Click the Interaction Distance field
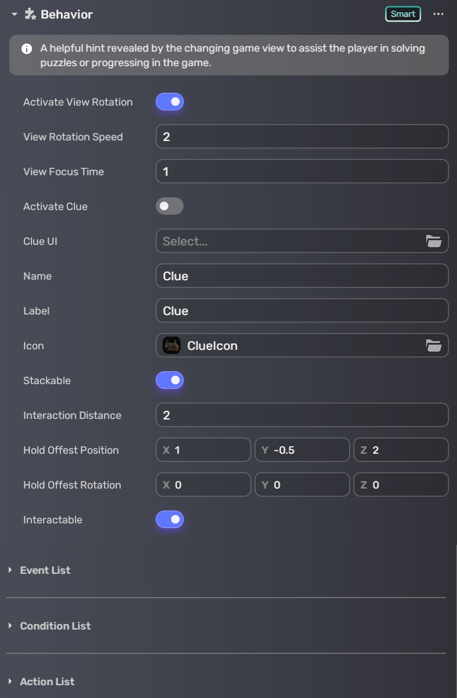This screenshot has width=457, height=698. pyautogui.click(x=302, y=415)
